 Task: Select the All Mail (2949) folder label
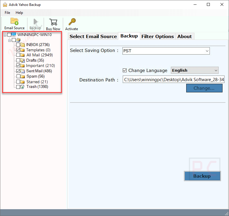(40, 55)
